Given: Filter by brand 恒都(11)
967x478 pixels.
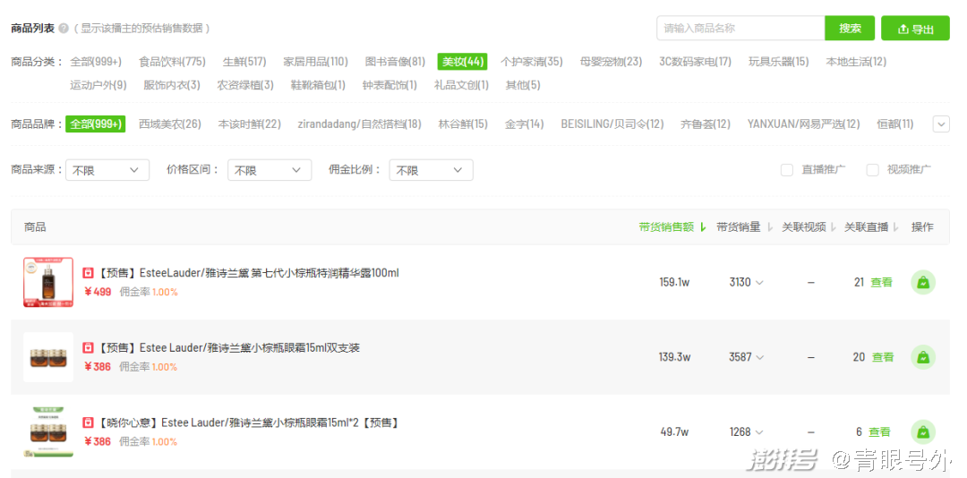Looking at the screenshot, I should (x=895, y=124).
